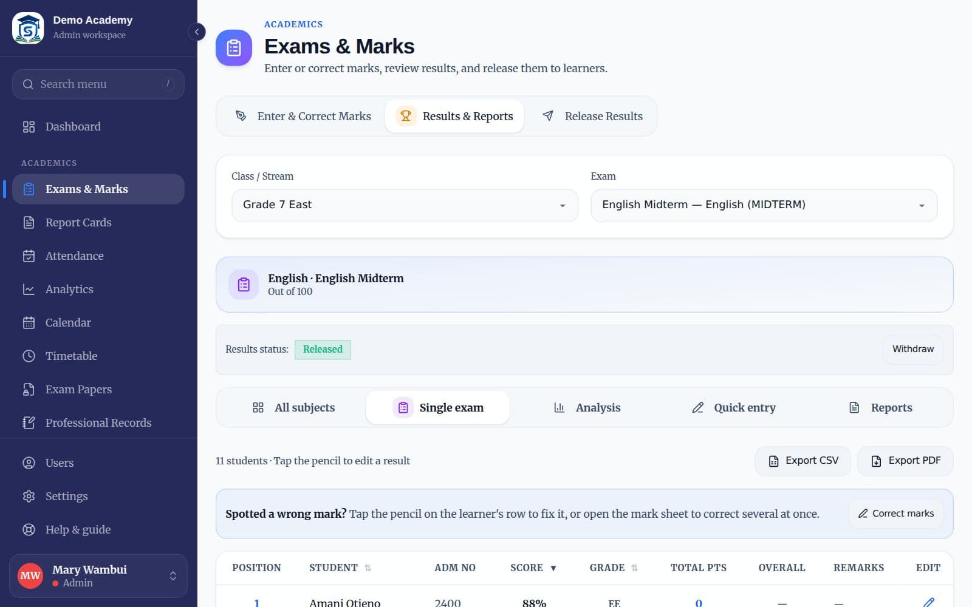The width and height of the screenshot is (972, 607).
Task: Select the Single exam view tab
Action: [438, 408]
